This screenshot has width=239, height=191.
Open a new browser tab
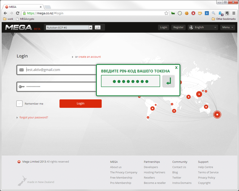[x=48, y=7]
